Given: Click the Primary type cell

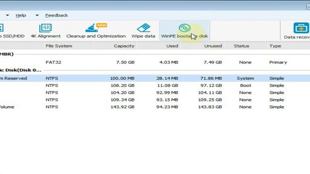Looking at the screenshot, I should (278, 62).
